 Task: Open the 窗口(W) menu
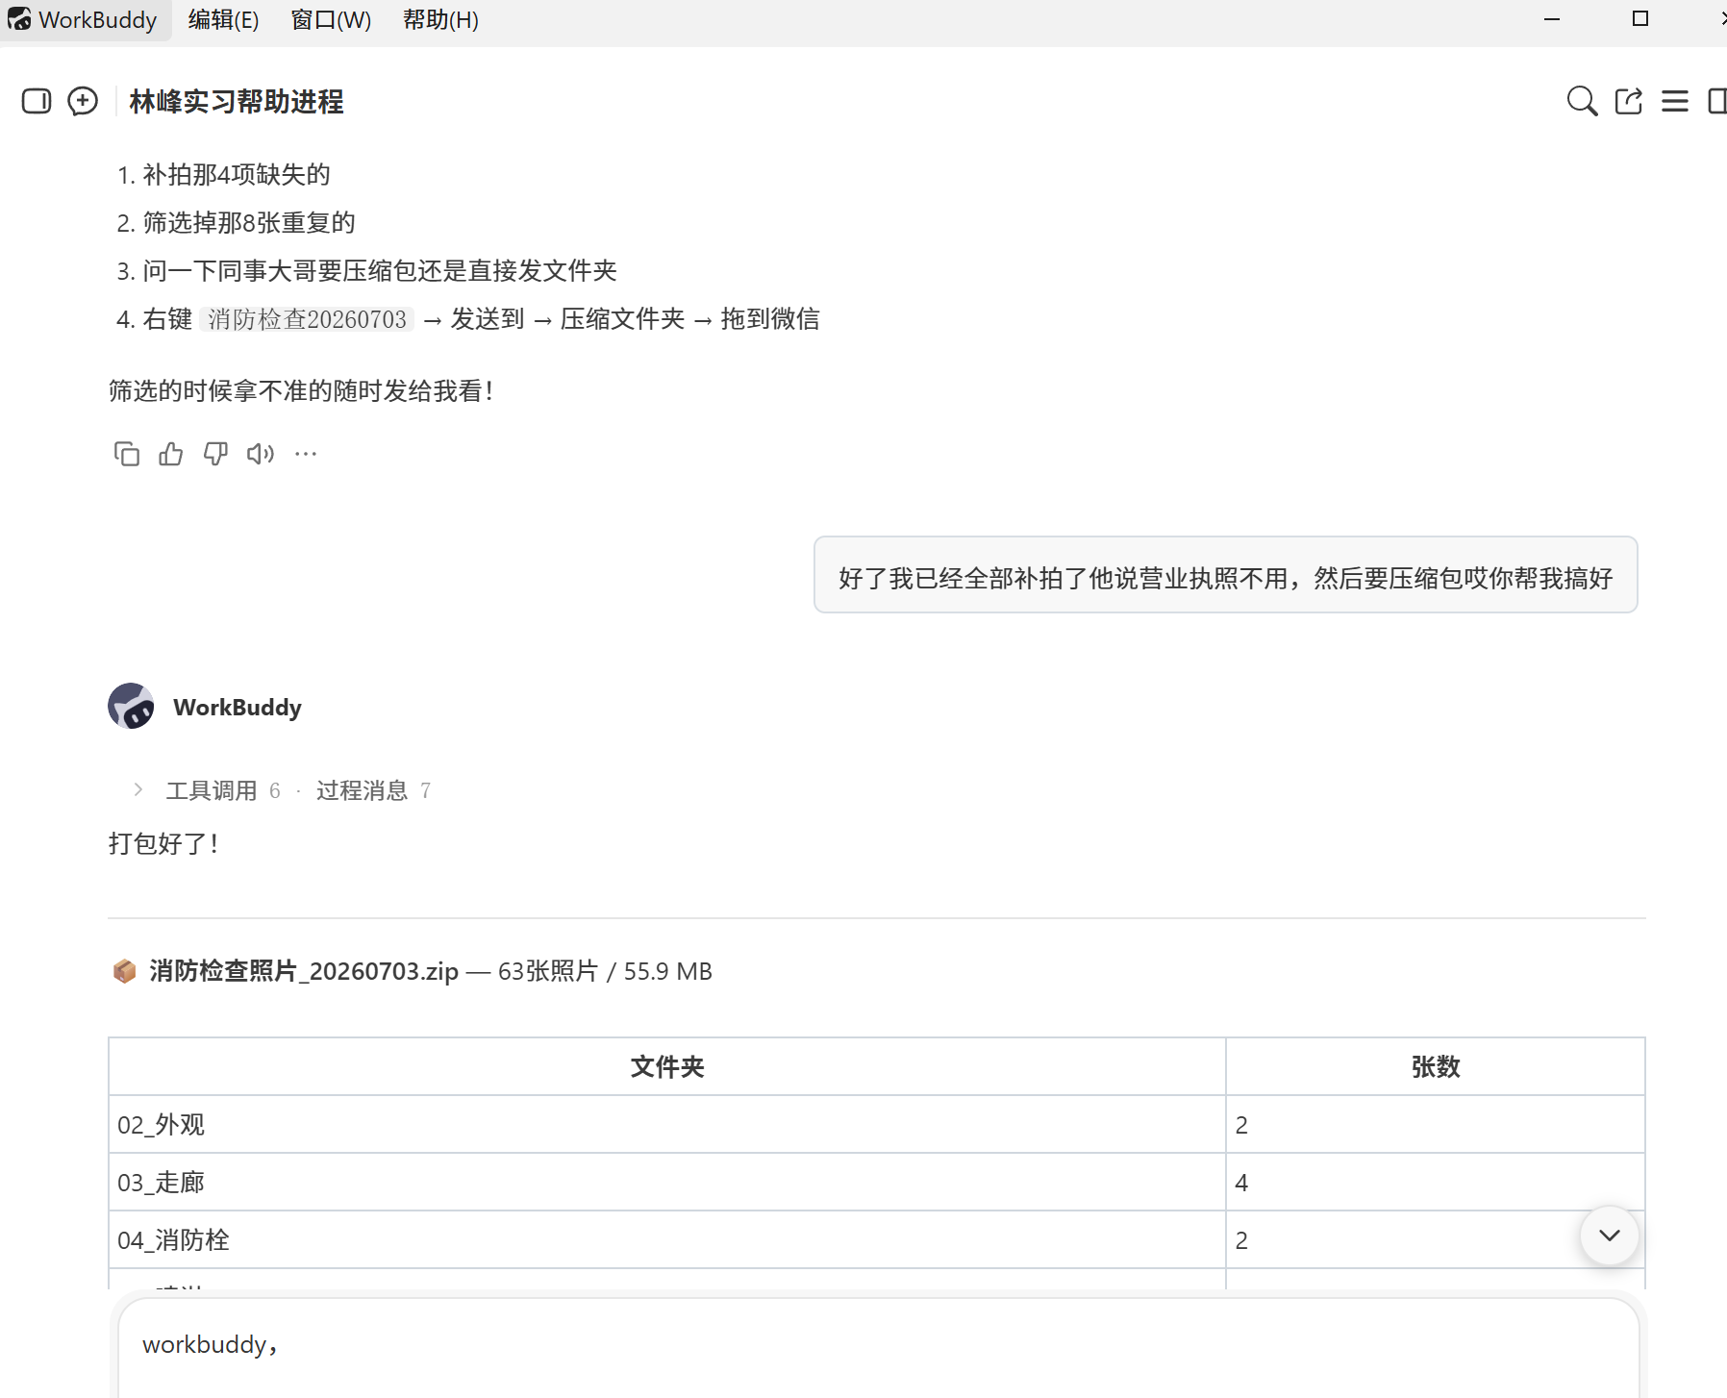coord(331,20)
